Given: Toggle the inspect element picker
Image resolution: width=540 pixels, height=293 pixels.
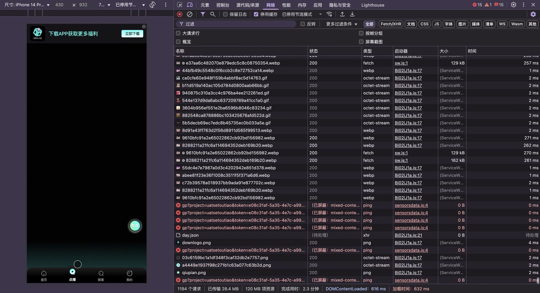Looking at the screenshot, I should click(x=180, y=5).
